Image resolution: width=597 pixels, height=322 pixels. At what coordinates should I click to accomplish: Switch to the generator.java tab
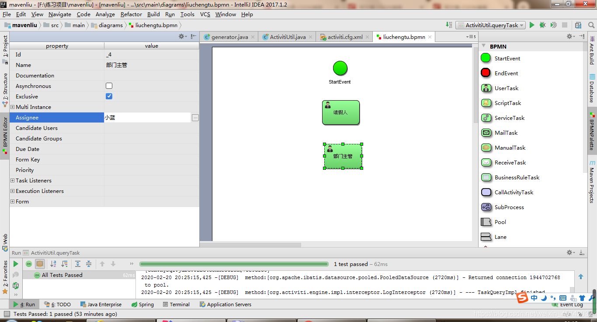coord(229,37)
